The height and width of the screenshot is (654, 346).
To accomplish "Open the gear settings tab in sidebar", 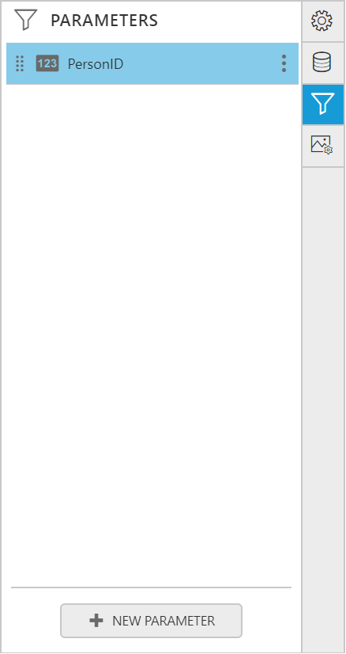I will pos(322,21).
